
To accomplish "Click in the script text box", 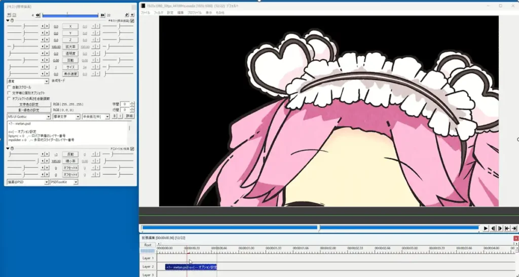I will (x=67, y=133).
